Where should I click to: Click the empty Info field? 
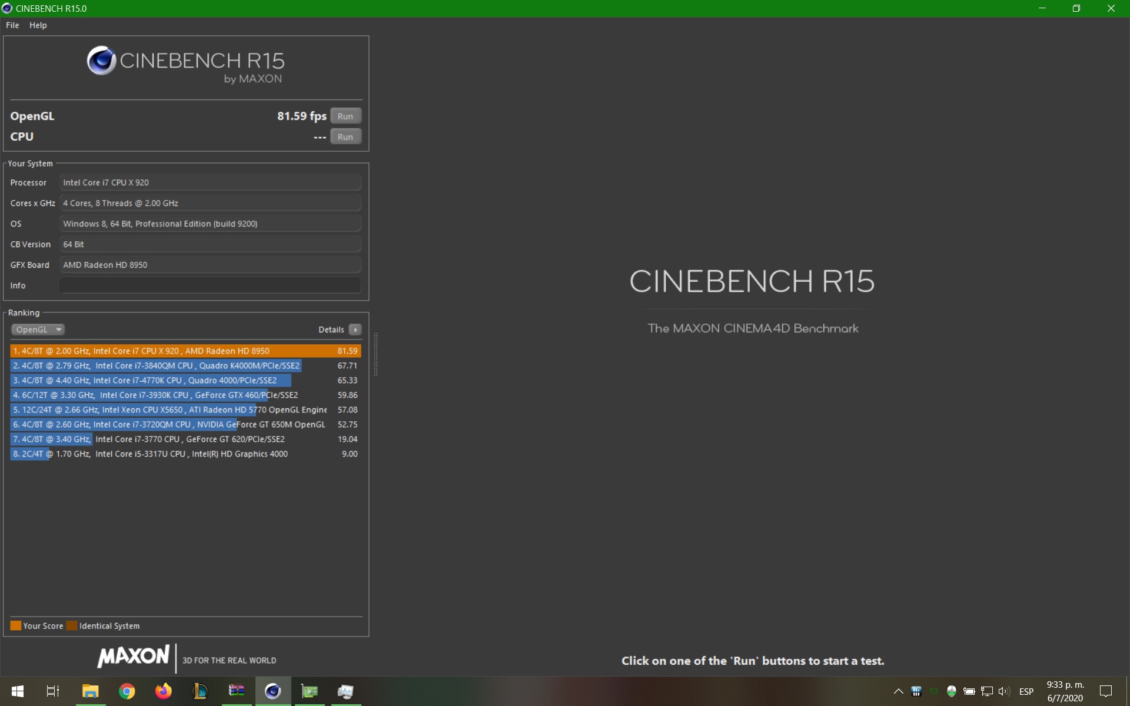point(210,285)
